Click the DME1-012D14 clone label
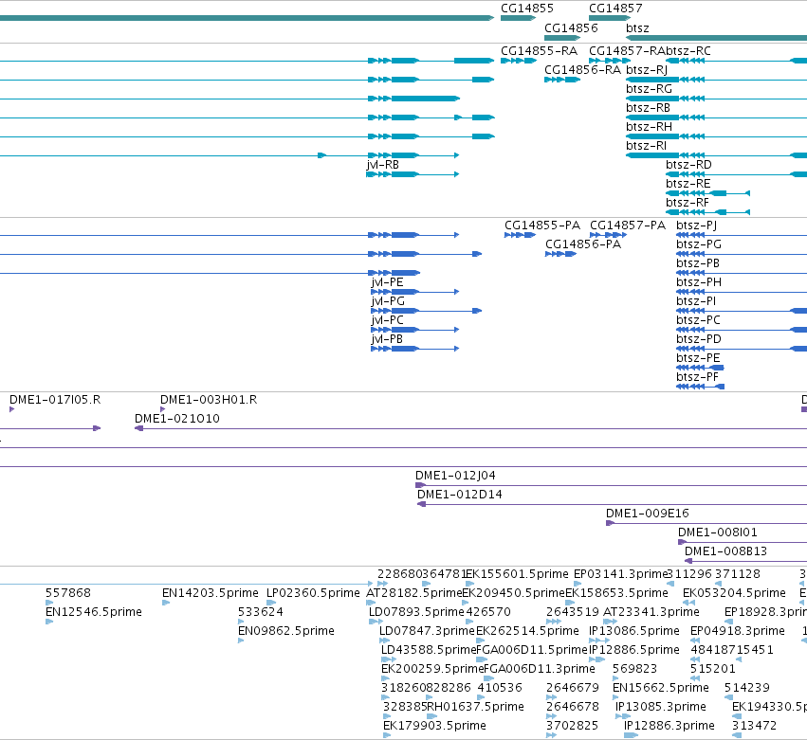 pos(460,495)
